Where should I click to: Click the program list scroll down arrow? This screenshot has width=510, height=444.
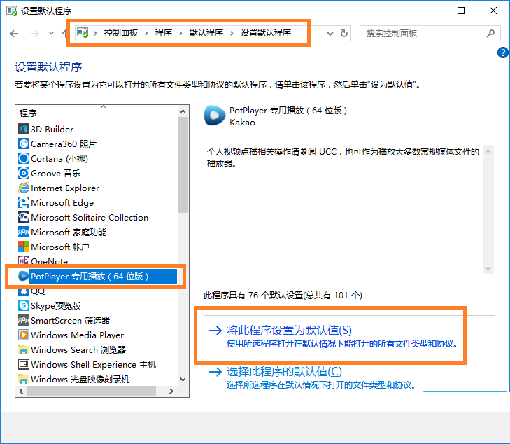183,380
